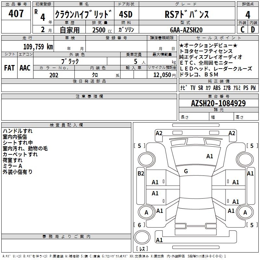Image resolution: width=260 pixels, height=260 pixels.
Task: Click the エアB equipment code
Action: (227, 88)
